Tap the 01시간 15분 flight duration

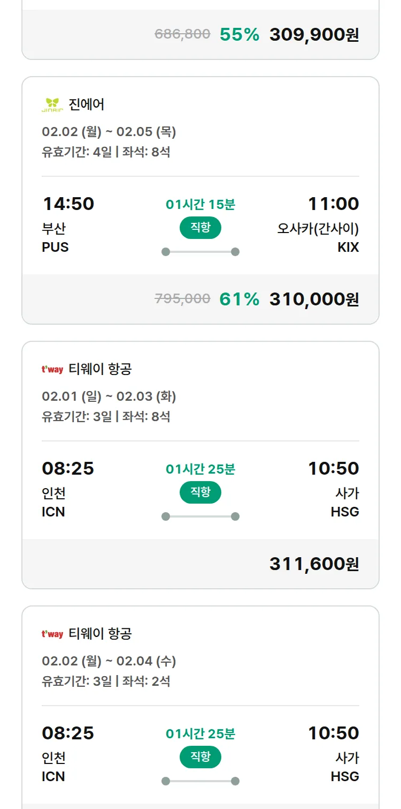click(200, 204)
